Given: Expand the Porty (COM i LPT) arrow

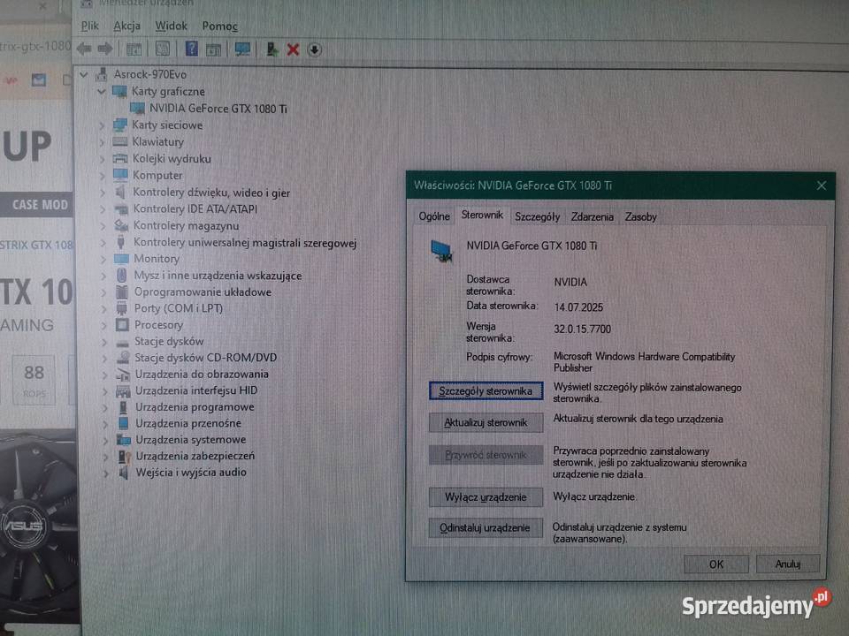Looking at the screenshot, I should click(x=104, y=308).
